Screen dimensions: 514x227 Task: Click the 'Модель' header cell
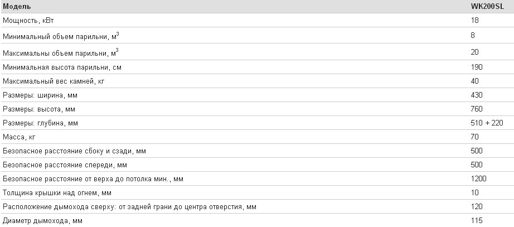[17, 7]
